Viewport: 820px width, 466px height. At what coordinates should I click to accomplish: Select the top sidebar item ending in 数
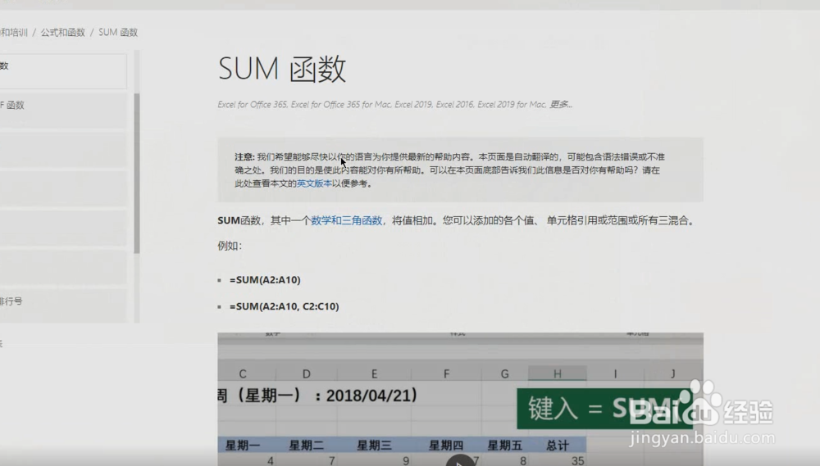[63, 71]
